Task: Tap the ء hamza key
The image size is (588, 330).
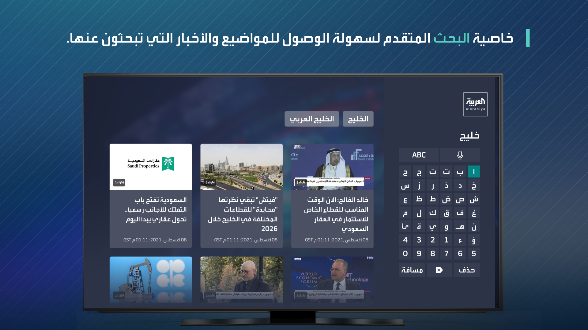Action: pyautogui.click(x=460, y=240)
